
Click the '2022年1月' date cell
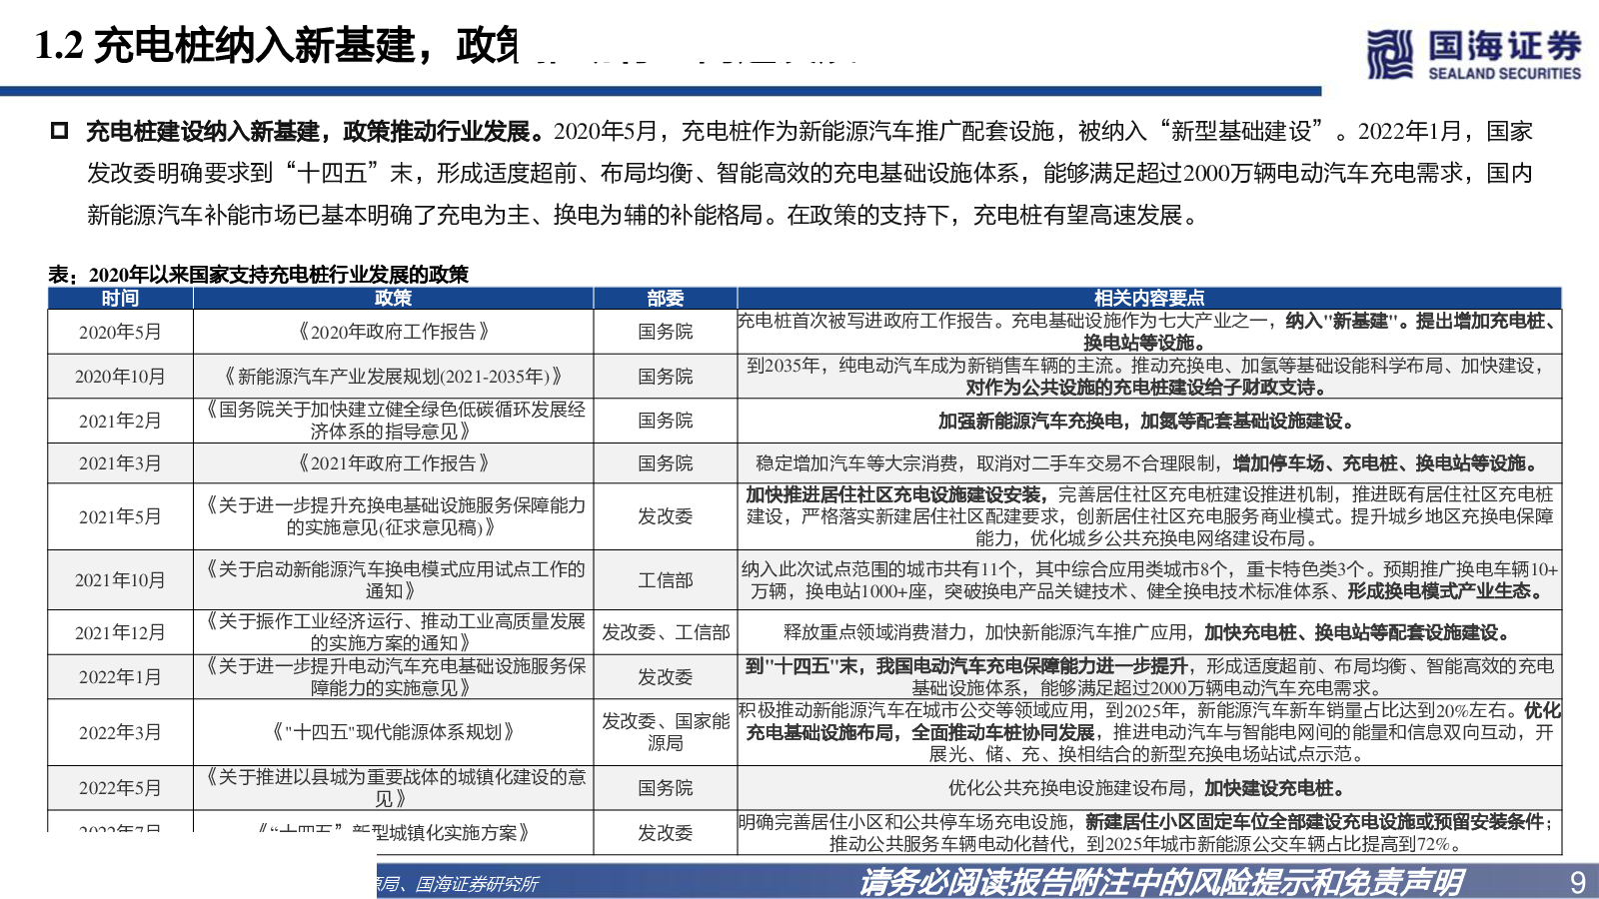point(120,677)
